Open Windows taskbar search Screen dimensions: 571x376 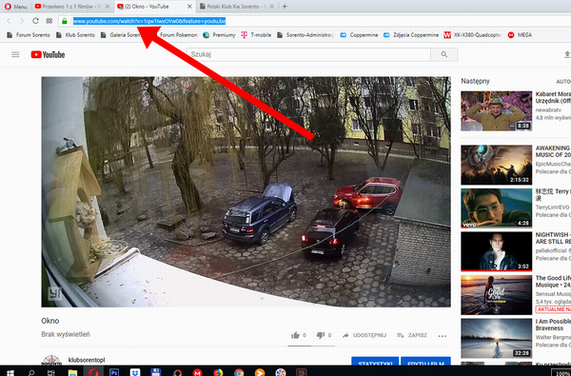pyautogui.click(x=31, y=372)
